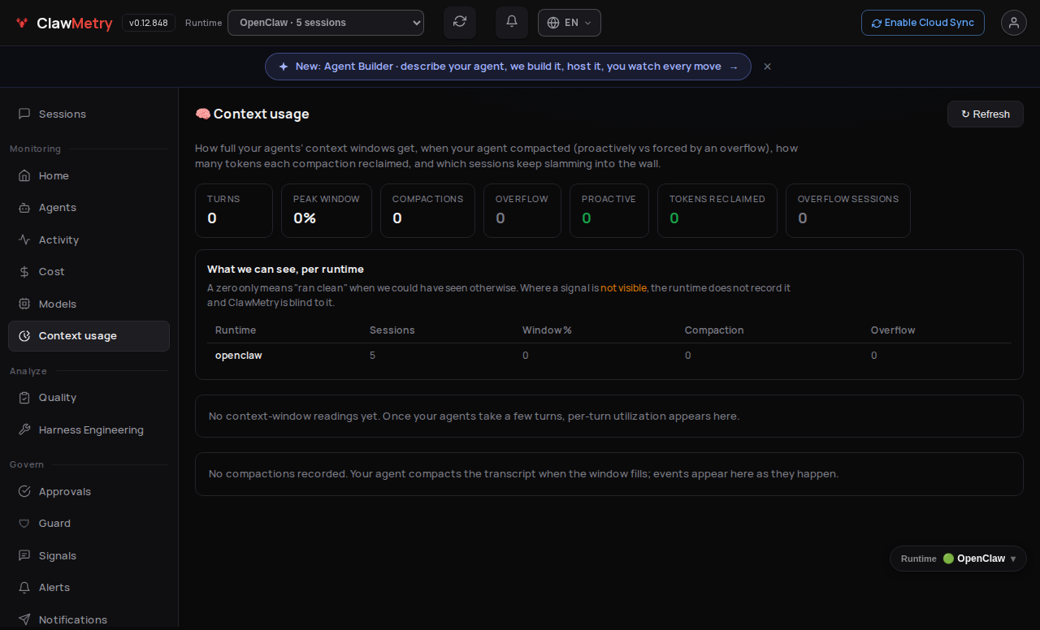Open the New Agent Builder announcement link
Image resolution: width=1040 pixels, height=630 pixels.
coord(508,67)
